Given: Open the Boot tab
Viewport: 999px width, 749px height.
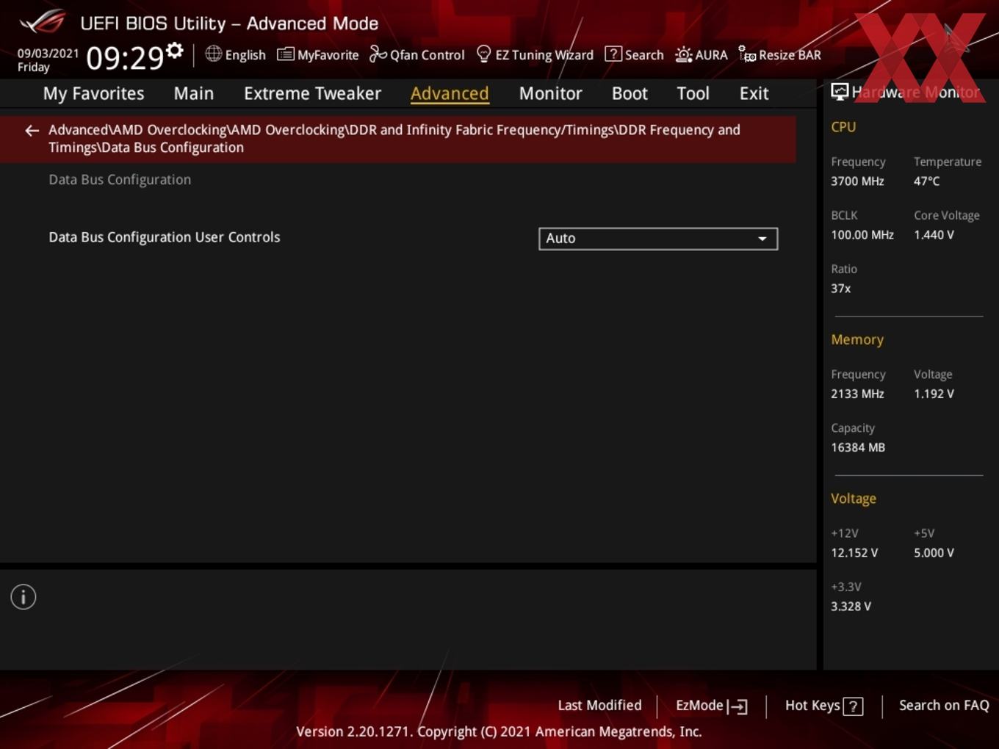Looking at the screenshot, I should (630, 93).
